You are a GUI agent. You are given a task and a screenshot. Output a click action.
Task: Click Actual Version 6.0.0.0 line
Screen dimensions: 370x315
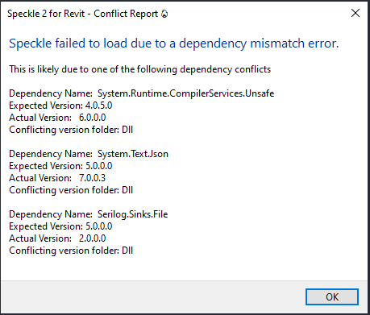(x=57, y=118)
